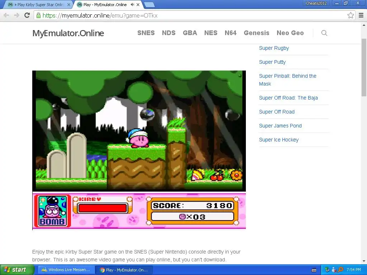Click Kirby character in the game
Viewport: 367px width, 275px height.
pos(138,139)
